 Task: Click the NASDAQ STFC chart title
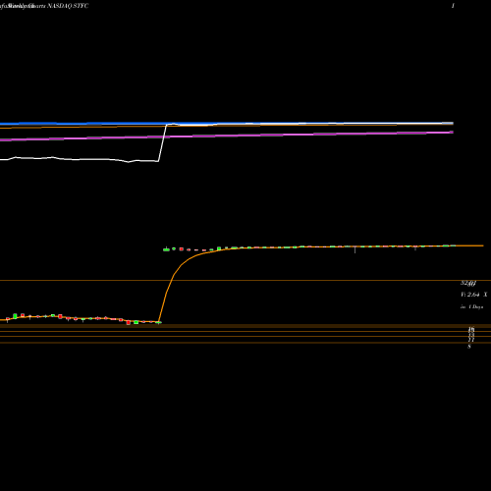(x=68, y=6)
